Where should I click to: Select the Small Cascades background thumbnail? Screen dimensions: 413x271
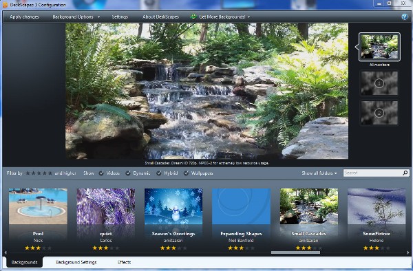coord(309,206)
